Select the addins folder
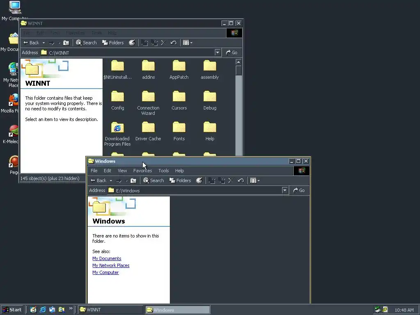 148,70
